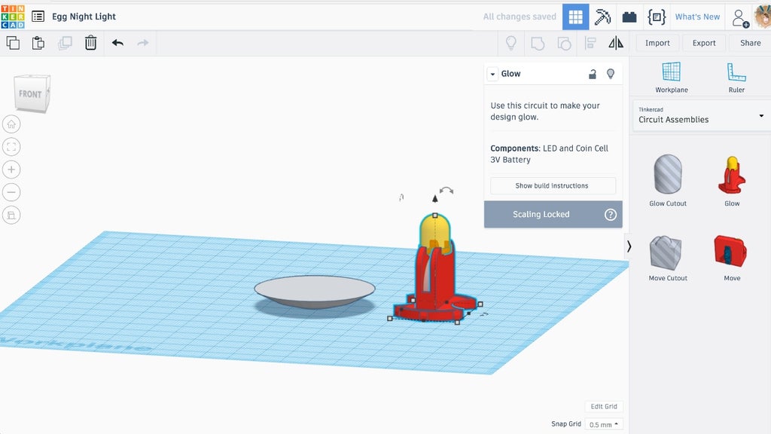
Task: Delete the selection with the trash icon
Action: click(x=90, y=43)
